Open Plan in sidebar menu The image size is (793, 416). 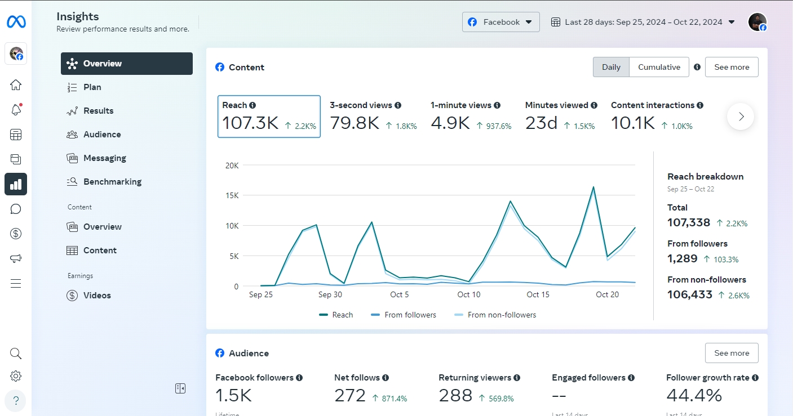(x=127, y=87)
